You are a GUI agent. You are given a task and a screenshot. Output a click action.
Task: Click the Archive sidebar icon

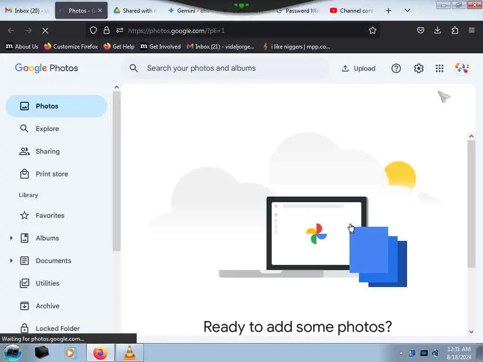[25, 305]
